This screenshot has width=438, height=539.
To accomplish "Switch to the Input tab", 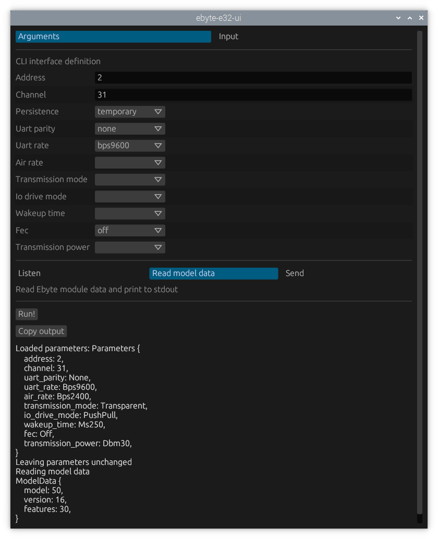I will 228,37.
